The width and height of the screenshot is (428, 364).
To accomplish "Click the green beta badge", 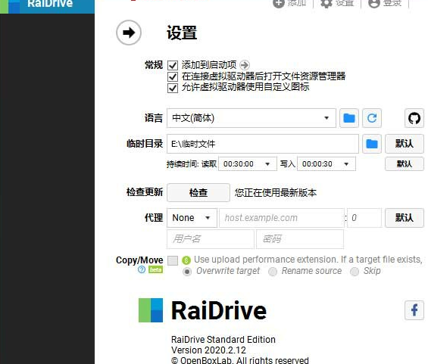I will (155, 269).
